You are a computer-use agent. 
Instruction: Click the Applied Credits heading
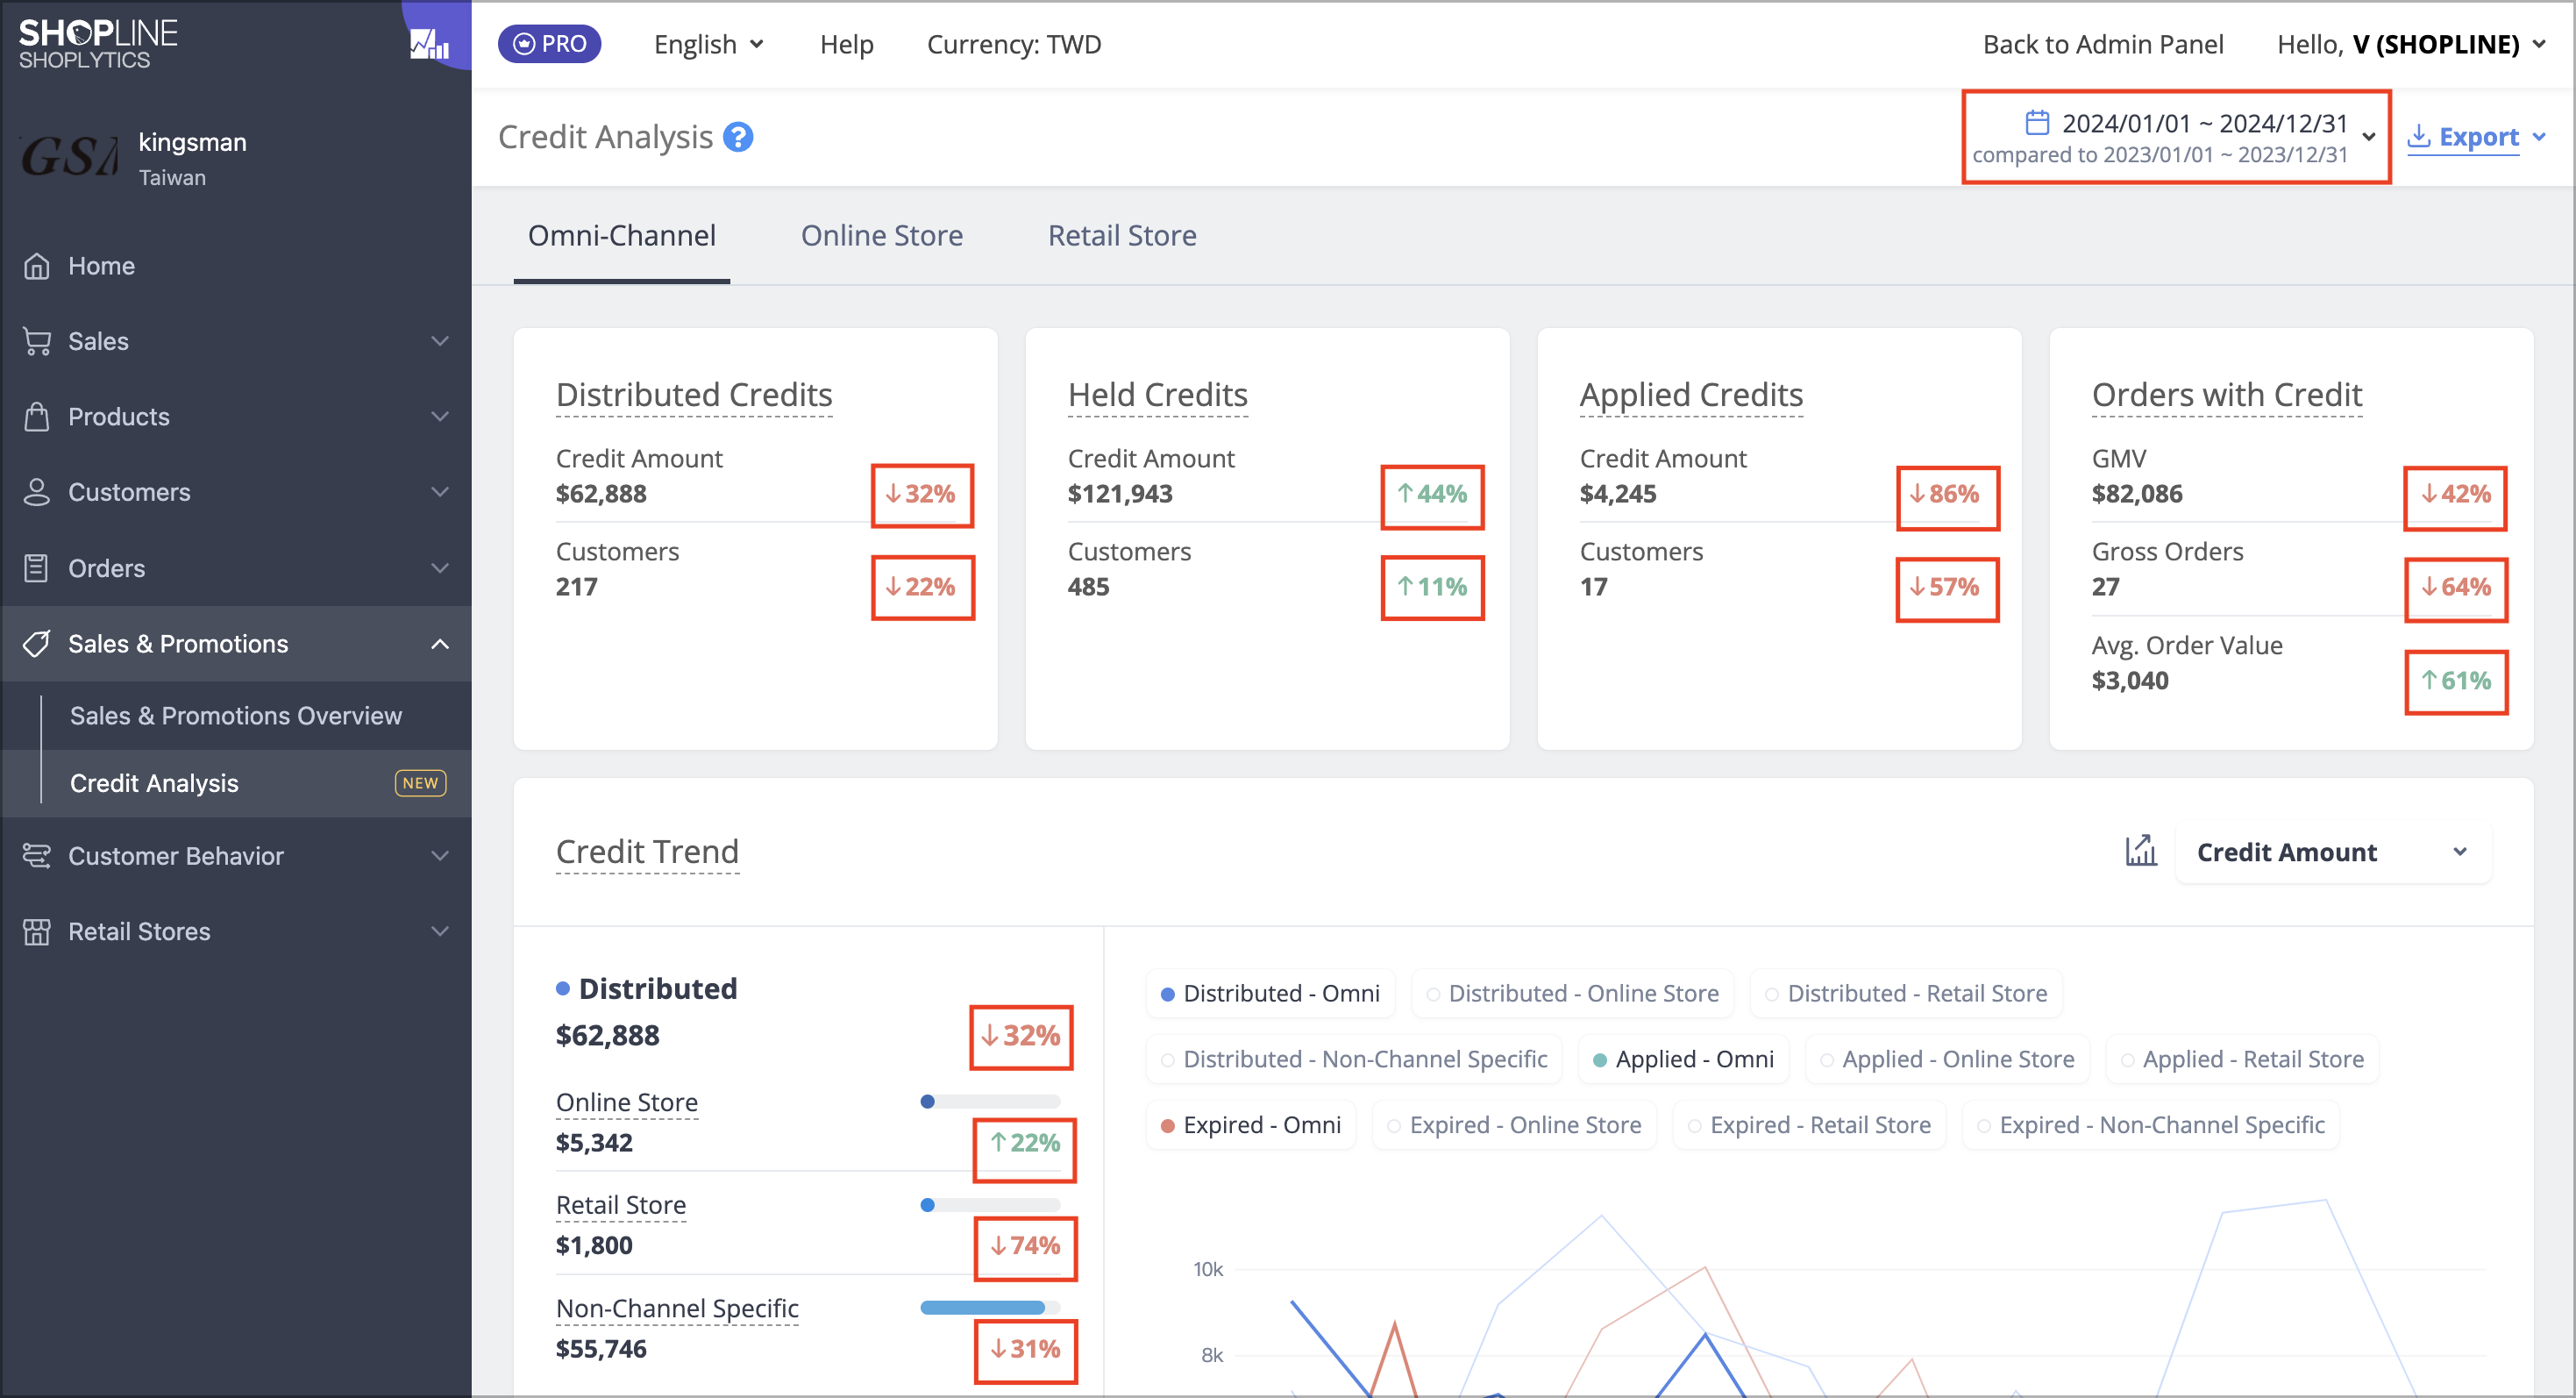[1691, 394]
